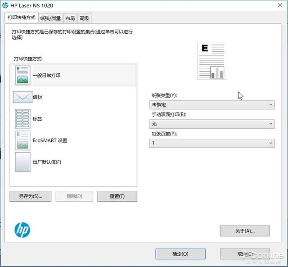This screenshot has width=288, height=267.
Task: Close the HP Laser NS 1020 dialog
Action: click(280, 5)
